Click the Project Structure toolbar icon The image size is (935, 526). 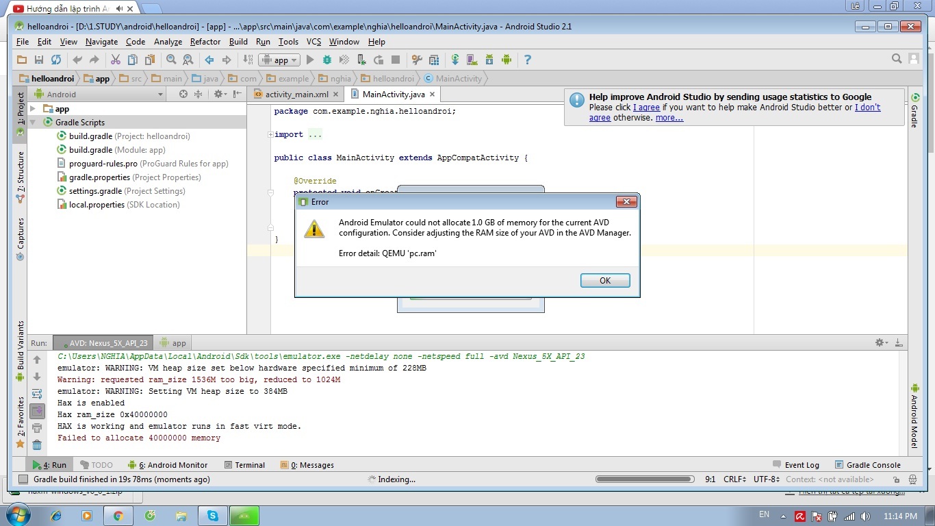pos(434,60)
